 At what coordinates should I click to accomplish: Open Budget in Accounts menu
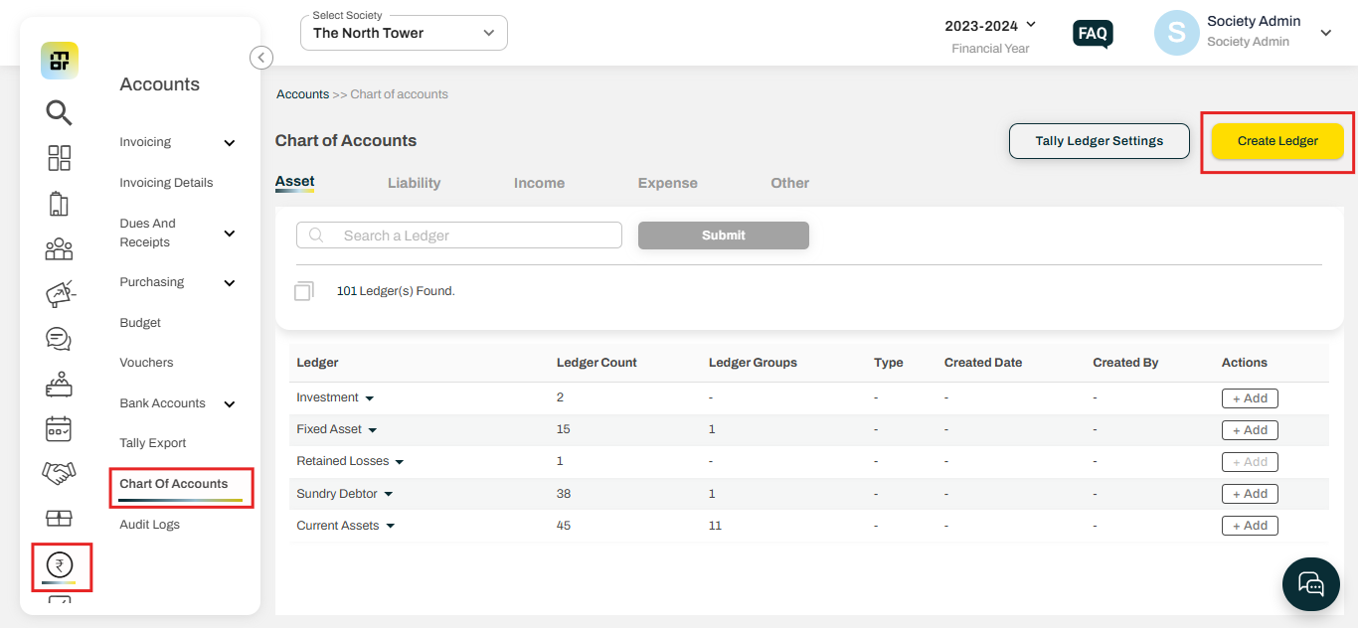tap(140, 323)
